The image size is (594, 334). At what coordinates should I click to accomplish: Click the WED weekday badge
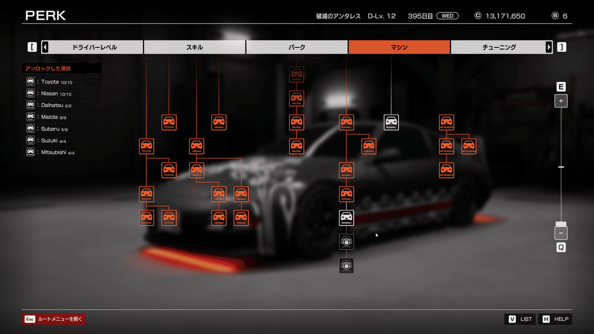447,16
